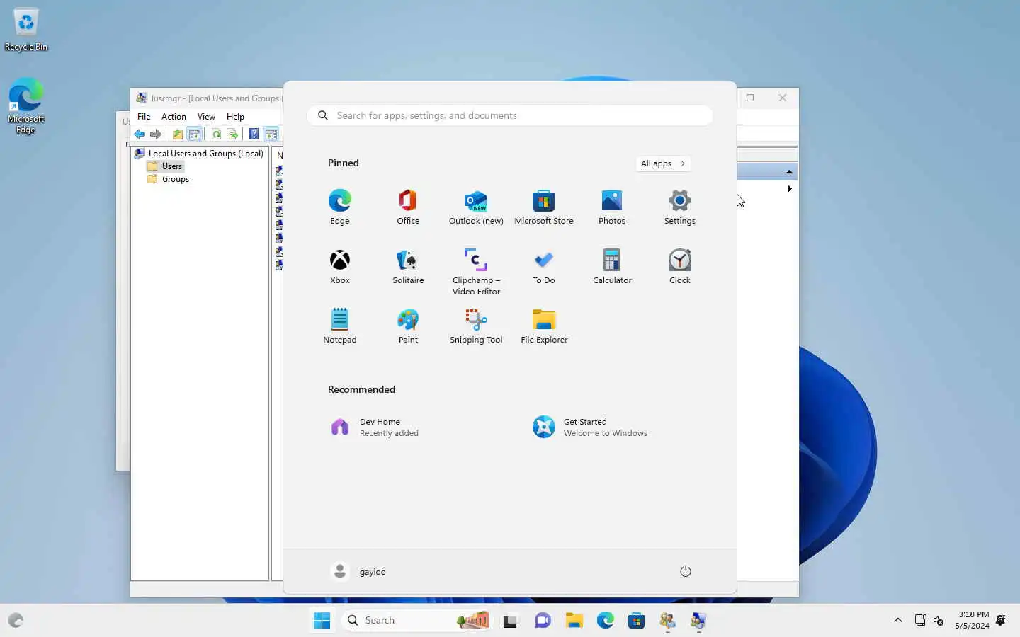Launch Clipchamp Video Editor

pos(476,272)
